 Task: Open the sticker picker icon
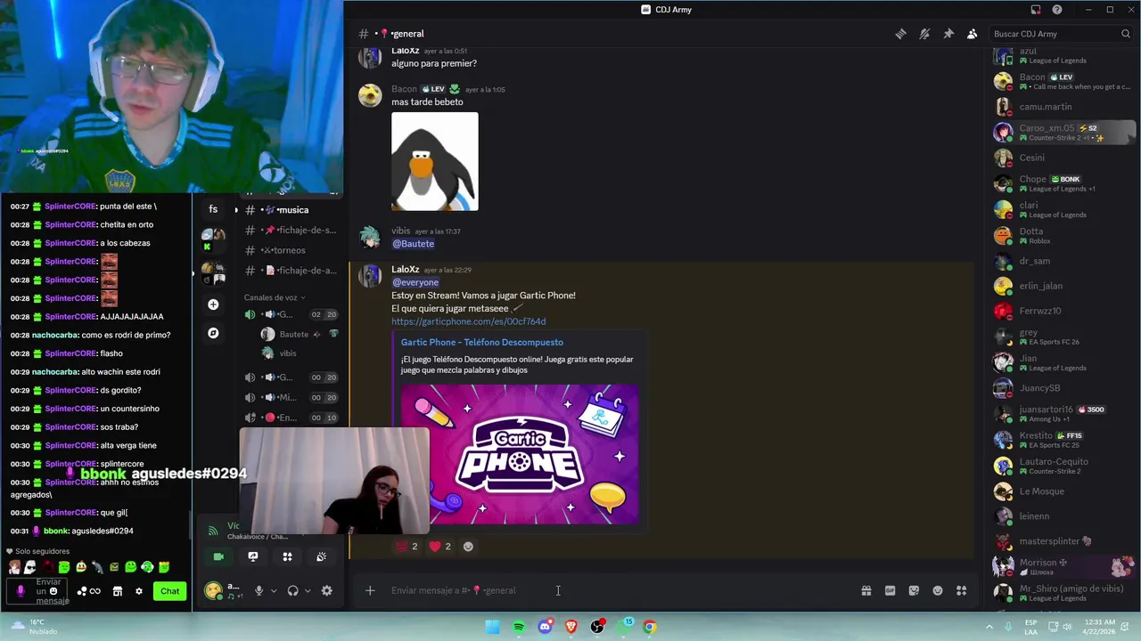[914, 590]
